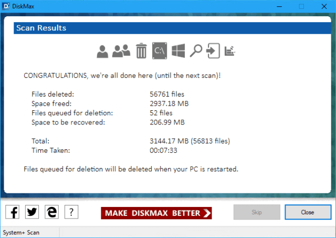336x238 pixels.
Task: Click the magnifying glass scan icon
Action: tap(196, 51)
